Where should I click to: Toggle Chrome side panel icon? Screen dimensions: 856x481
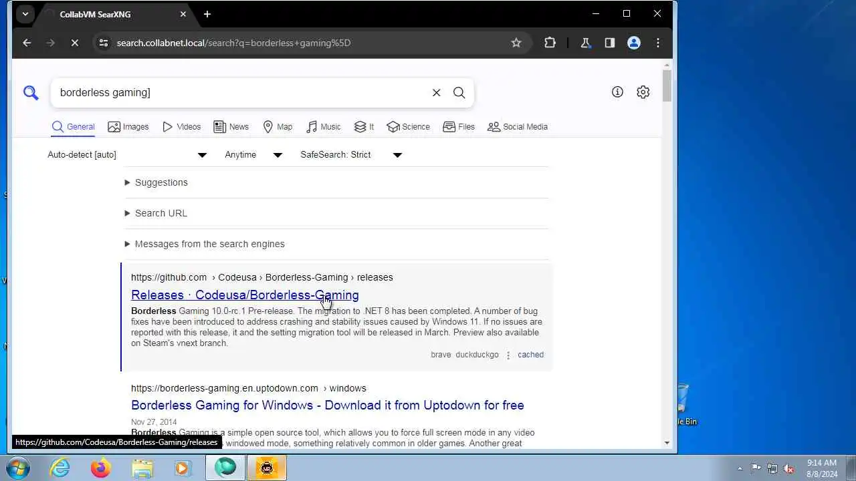click(x=609, y=43)
